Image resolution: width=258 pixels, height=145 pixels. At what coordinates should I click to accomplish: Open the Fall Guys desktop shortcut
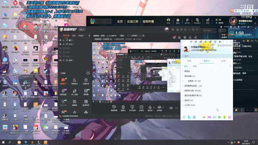pos(5,128)
